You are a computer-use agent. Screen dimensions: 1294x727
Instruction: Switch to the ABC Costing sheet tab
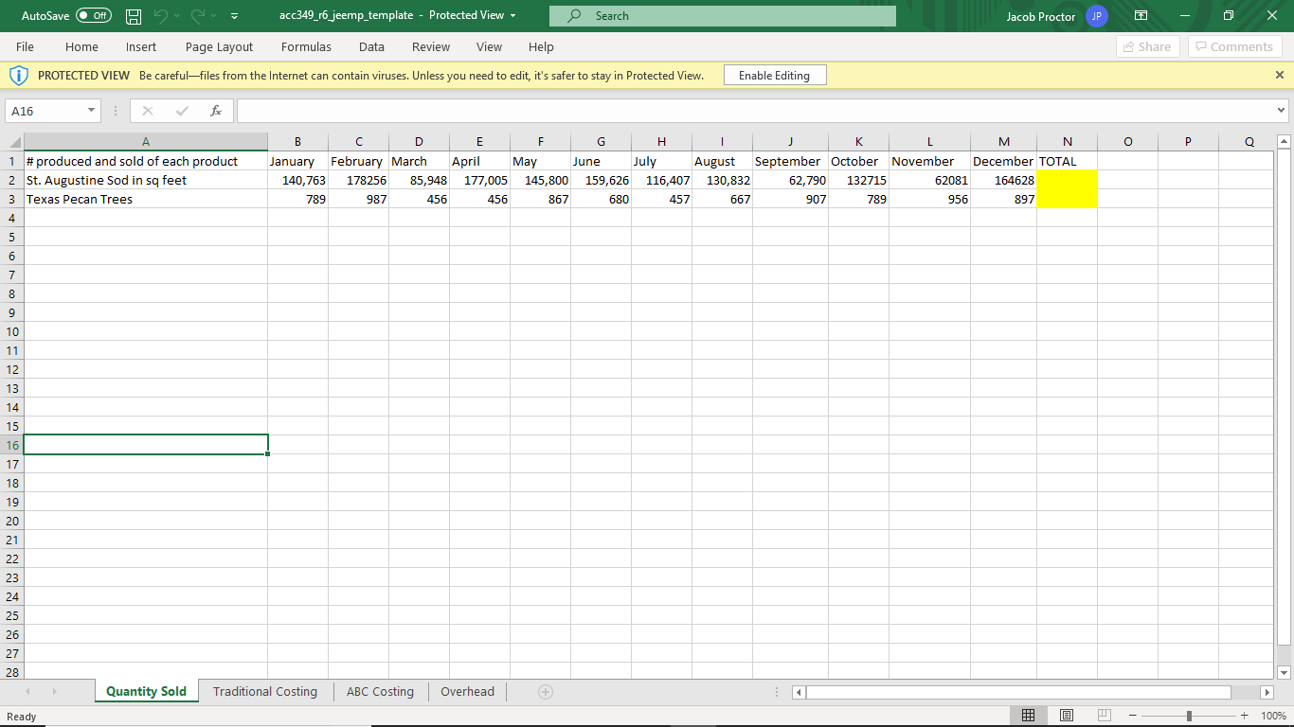click(380, 691)
